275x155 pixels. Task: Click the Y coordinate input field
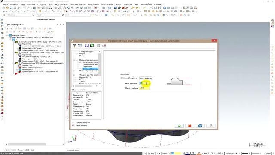coord(48,15)
